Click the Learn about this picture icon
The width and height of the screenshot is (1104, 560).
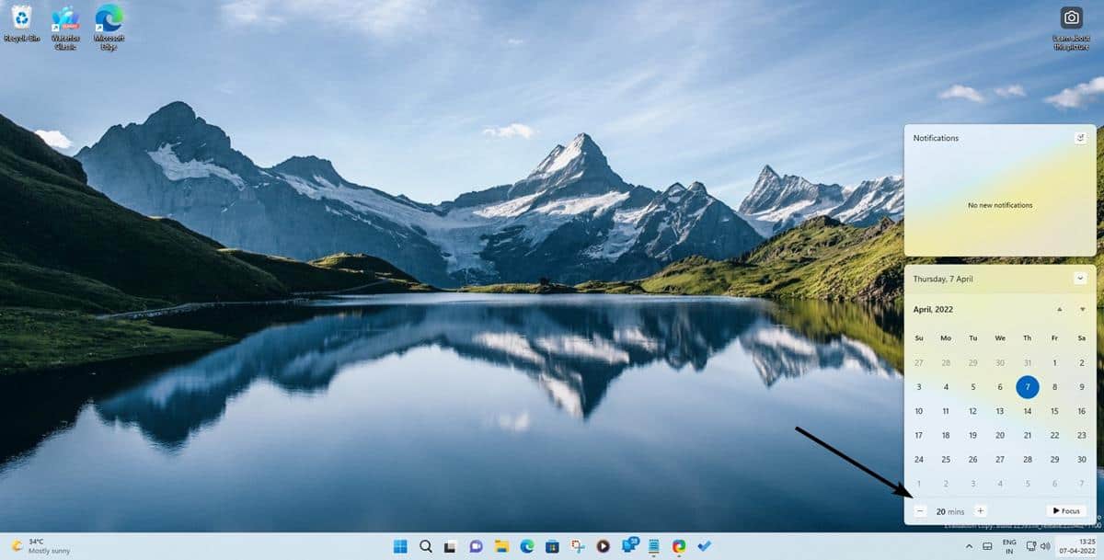[x=1071, y=28]
